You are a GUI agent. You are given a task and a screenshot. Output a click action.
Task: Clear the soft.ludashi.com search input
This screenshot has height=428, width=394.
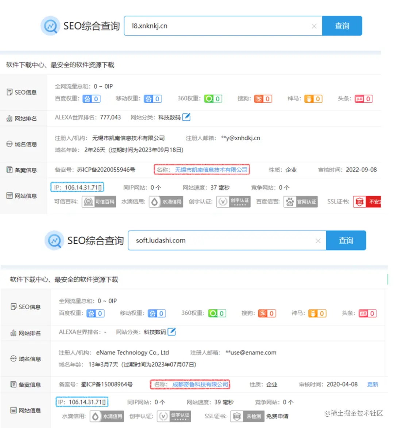[318, 241]
